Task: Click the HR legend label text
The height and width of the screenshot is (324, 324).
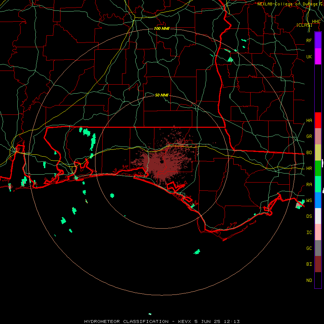Action: pyautogui.click(x=309, y=168)
